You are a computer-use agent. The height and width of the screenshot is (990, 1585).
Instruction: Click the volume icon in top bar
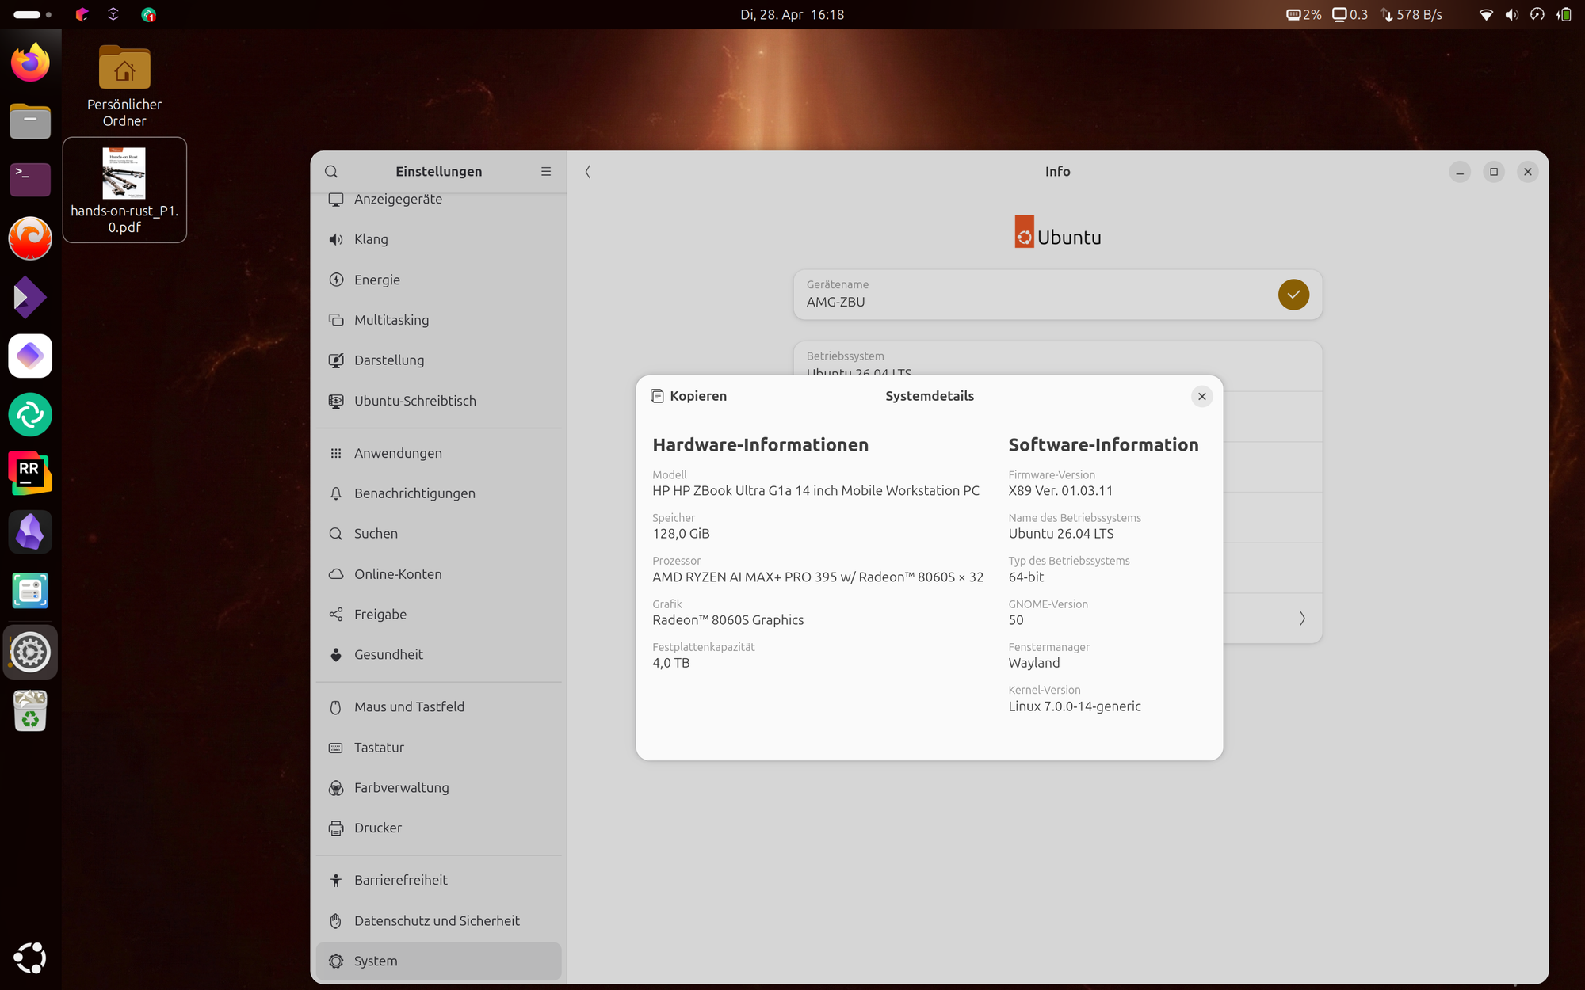pos(1511,14)
